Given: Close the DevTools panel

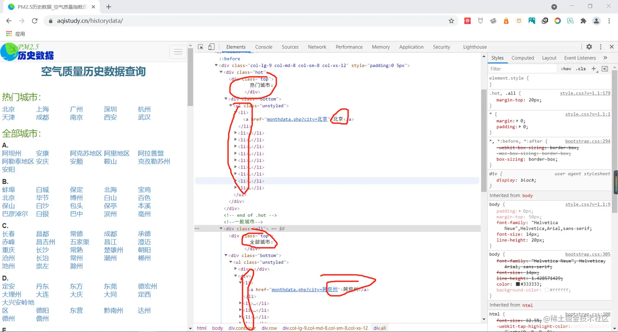Looking at the screenshot, I should (x=612, y=47).
